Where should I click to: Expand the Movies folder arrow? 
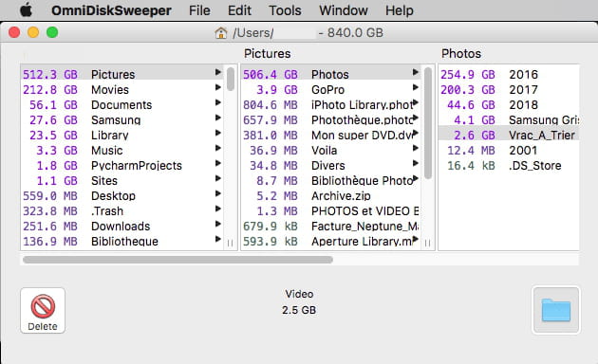(217, 87)
